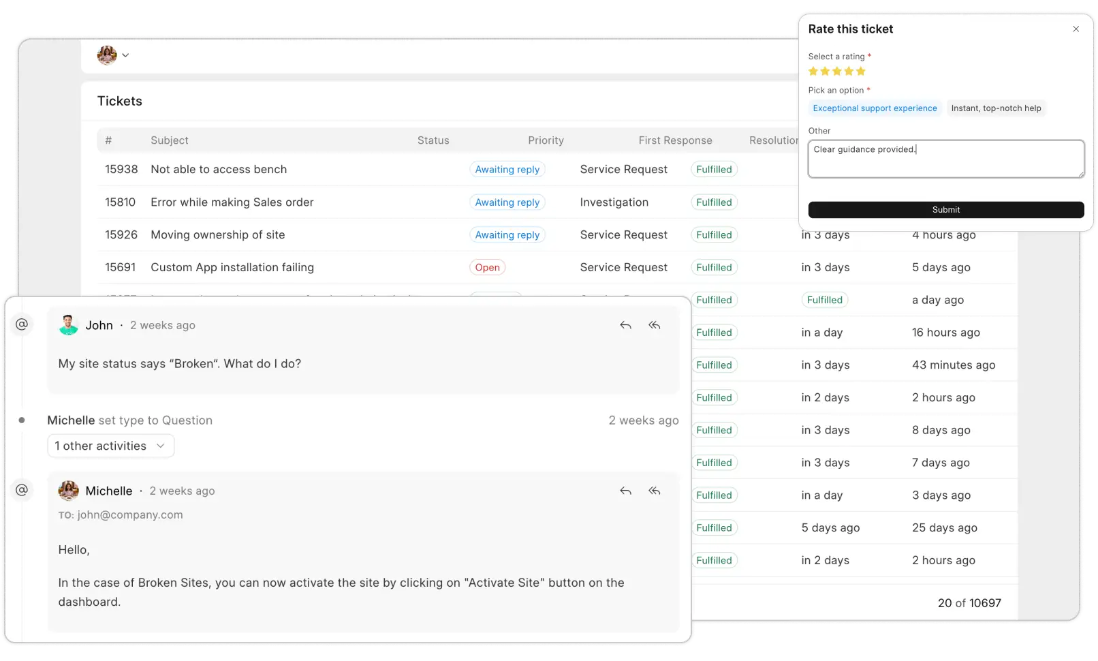Close the Rate this ticket dialog

point(1076,29)
